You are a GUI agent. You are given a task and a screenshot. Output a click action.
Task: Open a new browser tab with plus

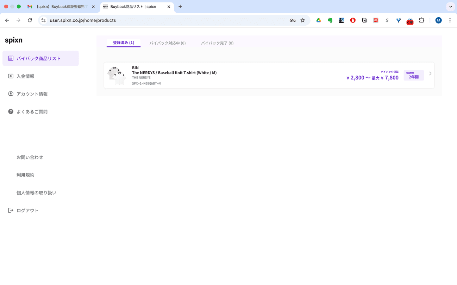[x=180, y=7]
